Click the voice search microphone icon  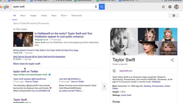(x=96, y=7)
